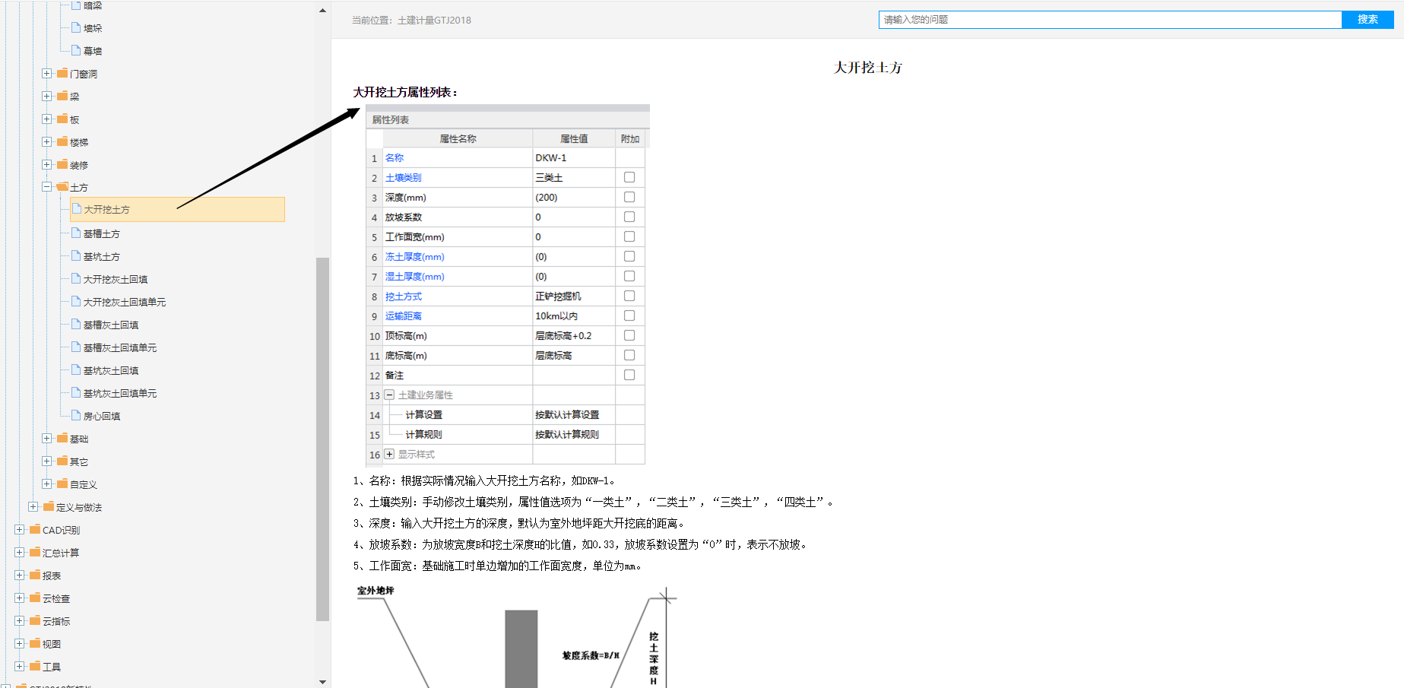1404x688 pixels.
Task: Click the 报表 folder icon
Action: (x=35, y=575)
